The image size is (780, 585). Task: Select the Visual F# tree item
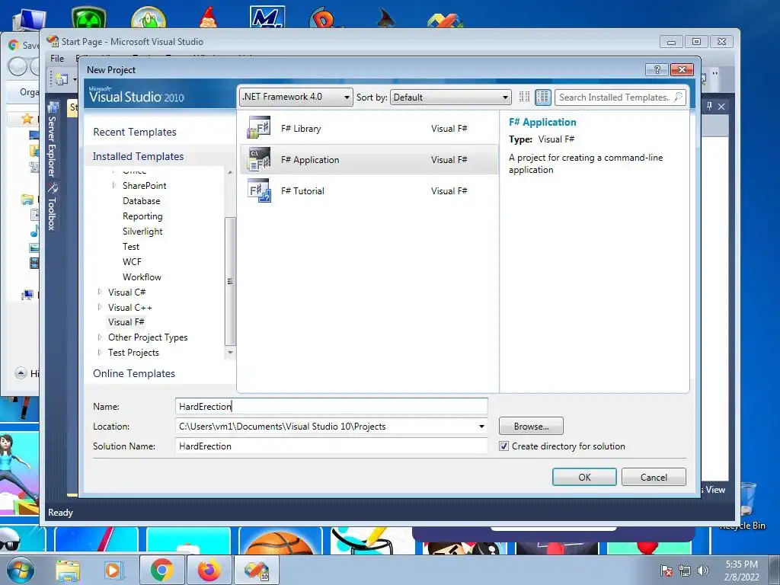pos(126,322)
